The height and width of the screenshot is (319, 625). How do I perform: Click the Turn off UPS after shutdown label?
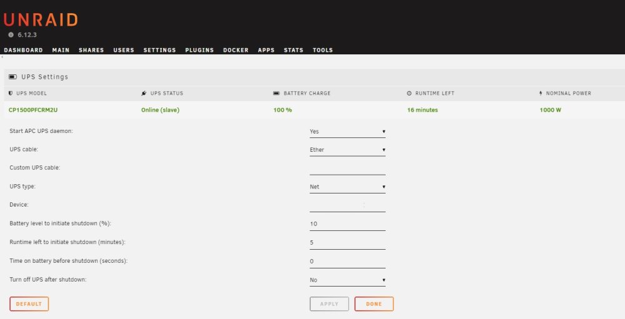[48, 280]
